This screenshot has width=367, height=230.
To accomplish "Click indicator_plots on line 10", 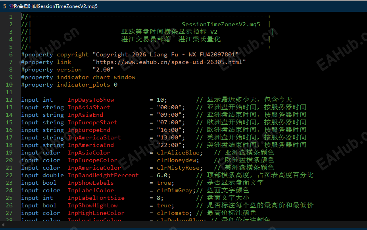I will point(84,85).
